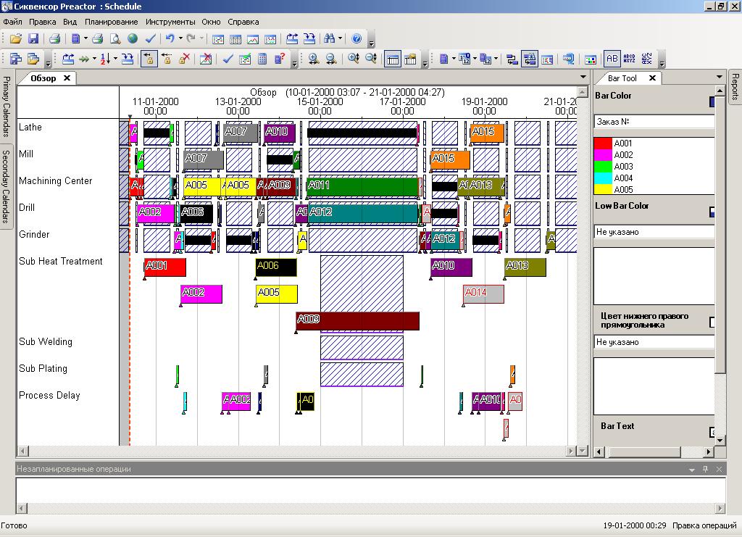Click the vertical zoom in magnifier icon
Screen dimensions: 742x537
point(354,59)
